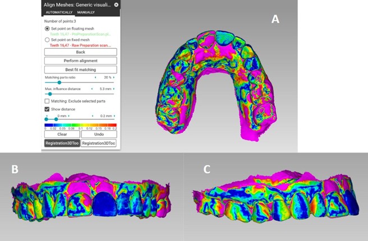Decrease maximum distance 0.2 mm left arrow
Screen dimensions: 368x241
point(93,116)
